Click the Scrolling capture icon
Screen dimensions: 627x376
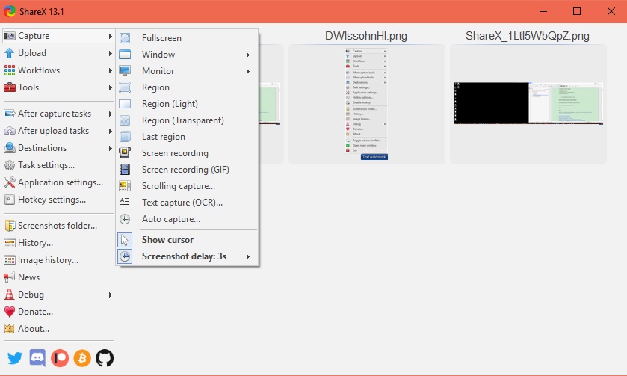coord(125,185)
